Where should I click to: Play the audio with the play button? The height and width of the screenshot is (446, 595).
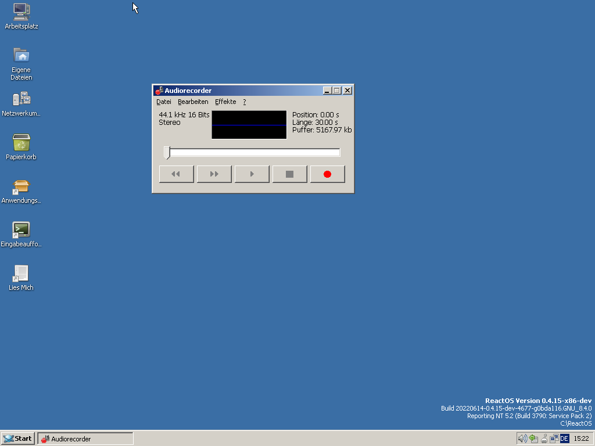click(252, 174)
